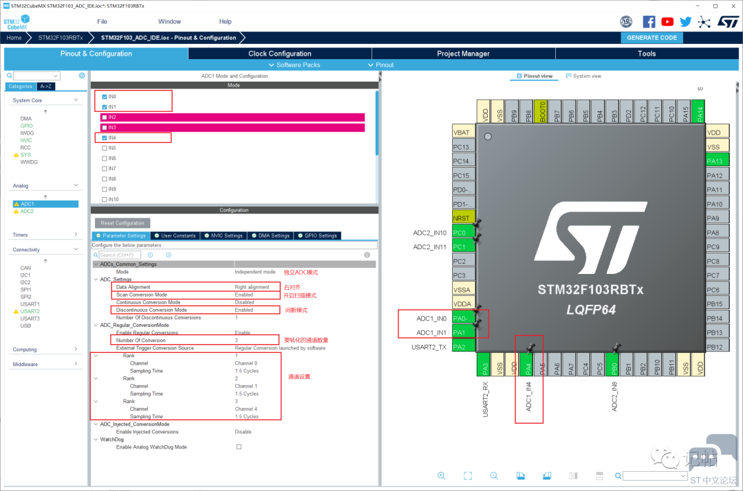Click the 10-year anniversary badge icon
This screenshot has width=743, height=491.
coord(626,22)
